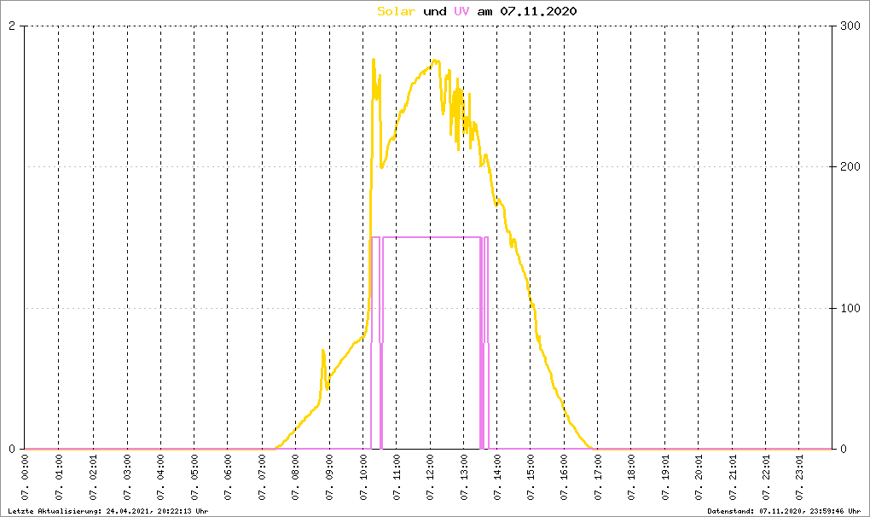
Task: Select the 23:01 time label on x-axis
Action: click(x=799, y=478)
